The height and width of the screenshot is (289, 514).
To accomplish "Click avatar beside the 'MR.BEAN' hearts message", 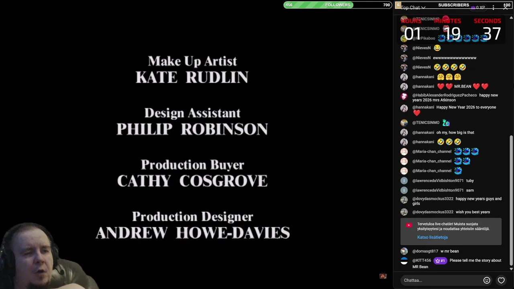I will click(x=404, y=86).
